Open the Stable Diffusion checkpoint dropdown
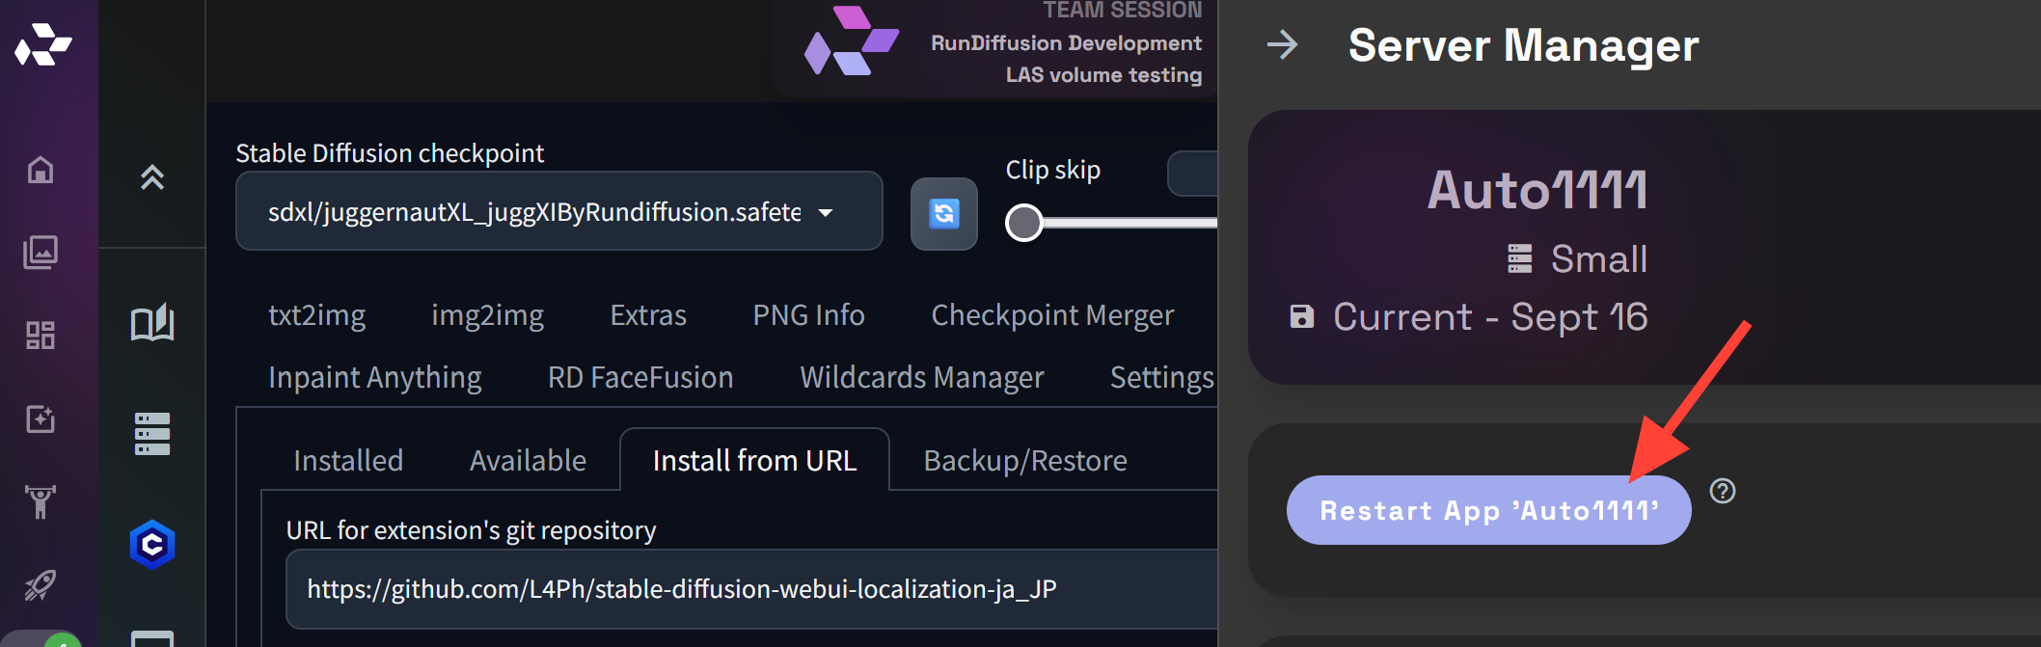The image size is (2041, 647). (x=559, y=211)
